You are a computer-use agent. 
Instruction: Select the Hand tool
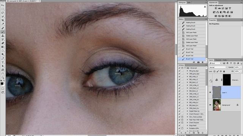point(3,74)
